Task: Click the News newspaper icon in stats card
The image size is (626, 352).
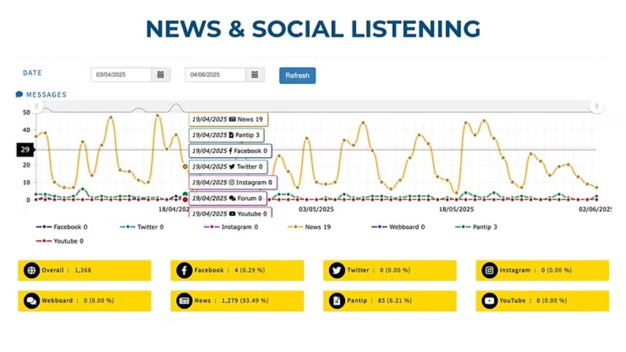Action: [x=184, y=301]
